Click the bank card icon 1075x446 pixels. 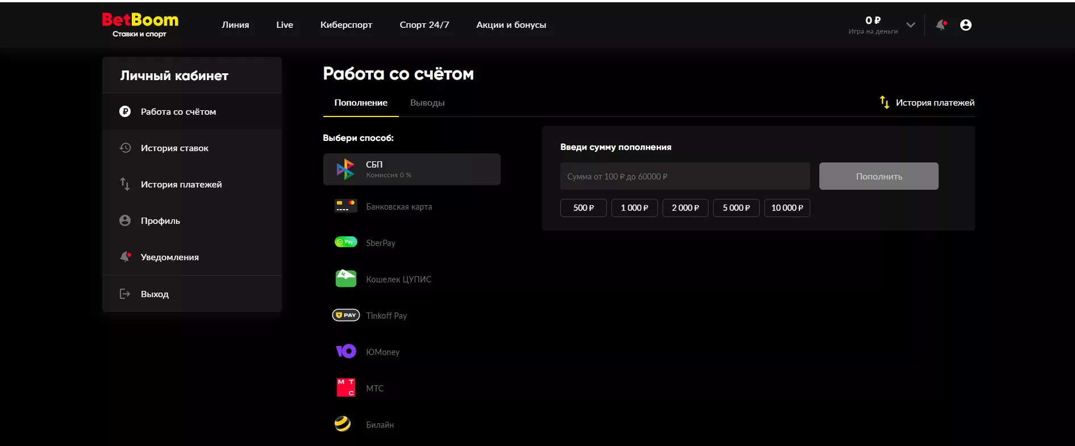click(x=345, y=206)
